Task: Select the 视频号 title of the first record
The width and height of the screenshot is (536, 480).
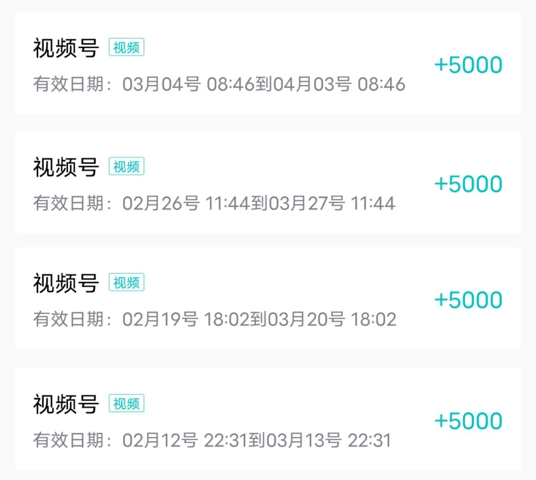Action: click(65, 47)
